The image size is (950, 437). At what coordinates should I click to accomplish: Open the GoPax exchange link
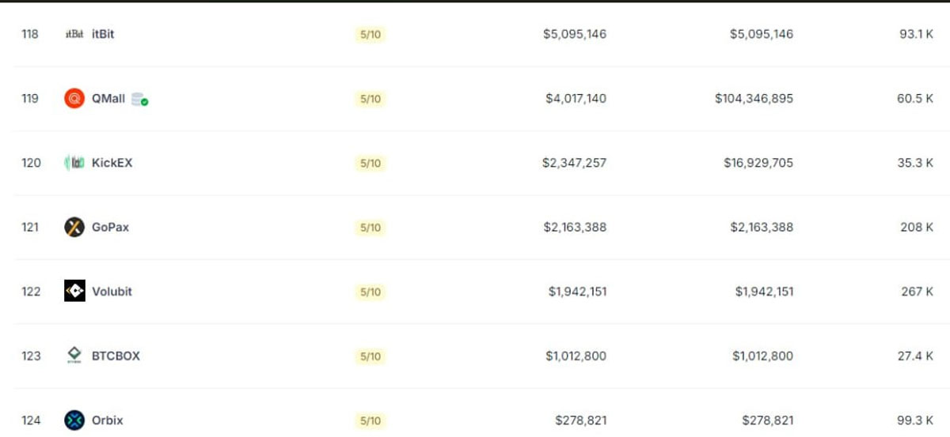click(110, 228)
